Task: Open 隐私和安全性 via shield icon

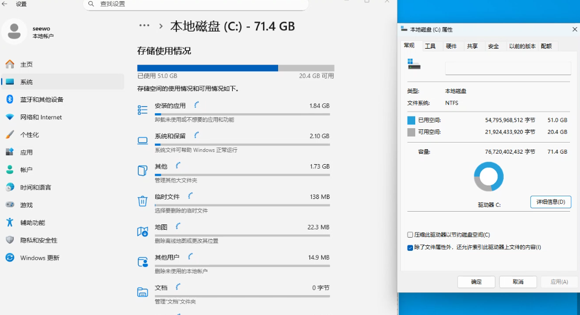Action: pyautogui.click(x=10, y=240)
